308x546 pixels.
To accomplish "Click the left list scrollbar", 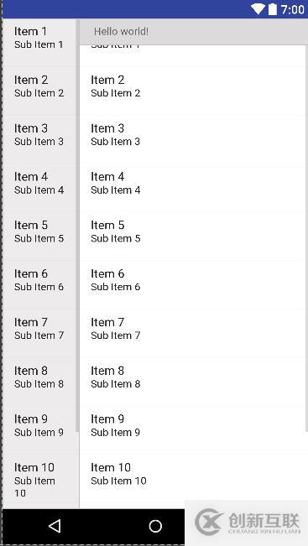I will (x=77, y=226).
